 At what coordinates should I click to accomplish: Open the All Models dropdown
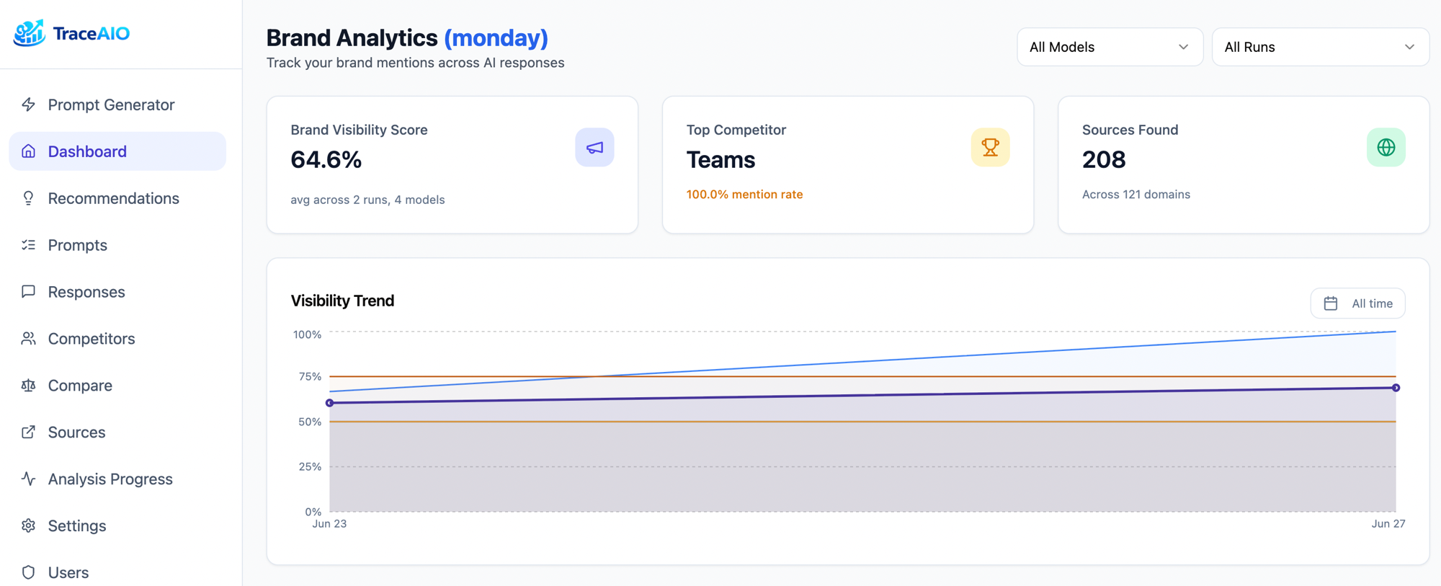(1110, 47)
